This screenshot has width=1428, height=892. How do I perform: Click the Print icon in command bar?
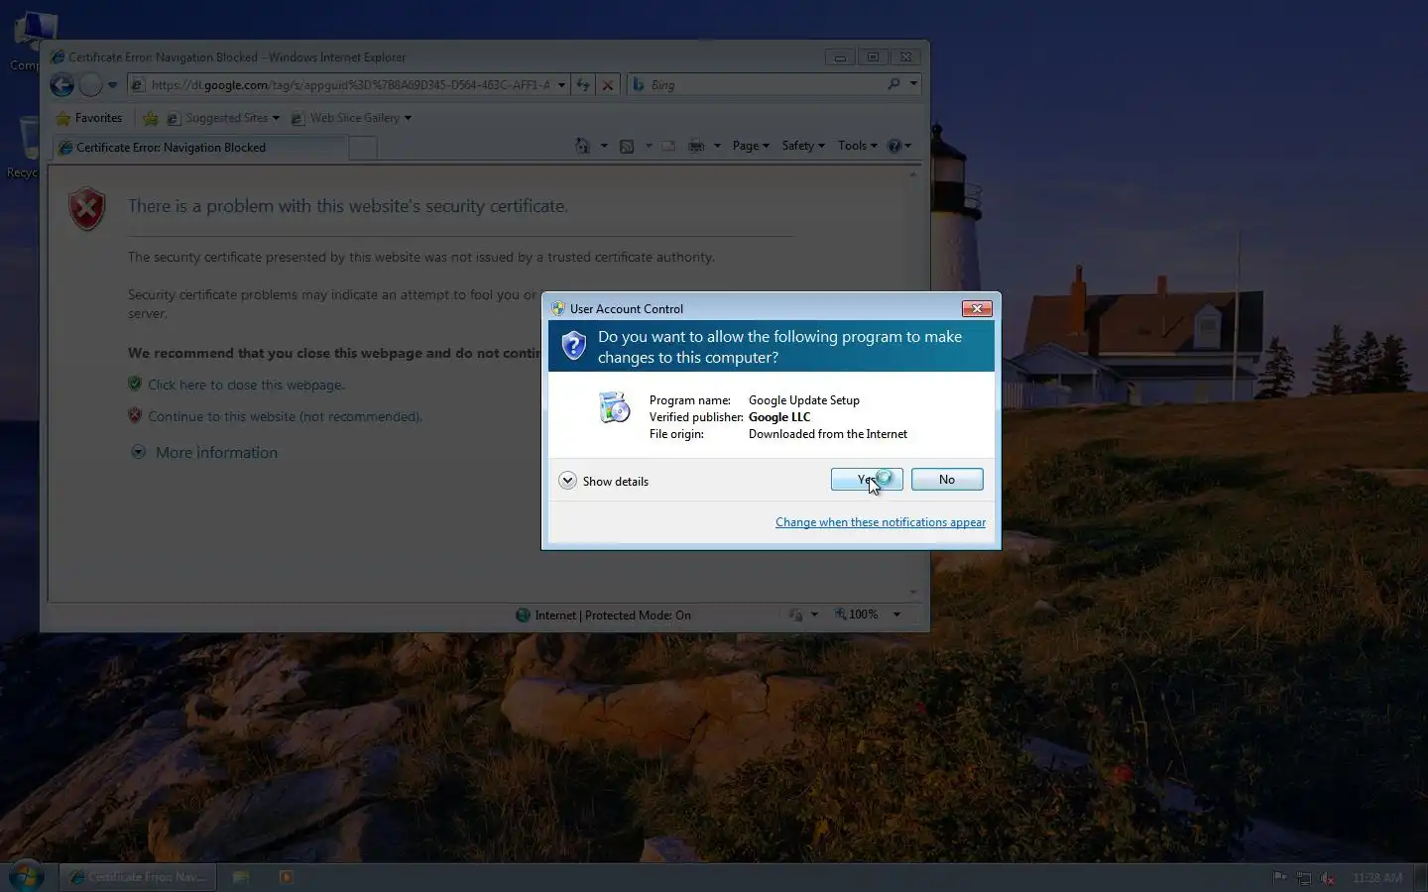696,146
